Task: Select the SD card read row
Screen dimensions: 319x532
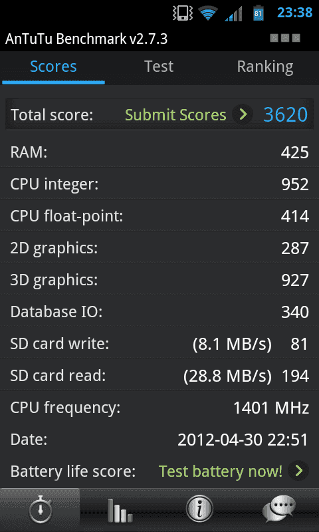Action: [x=159, y=376]
